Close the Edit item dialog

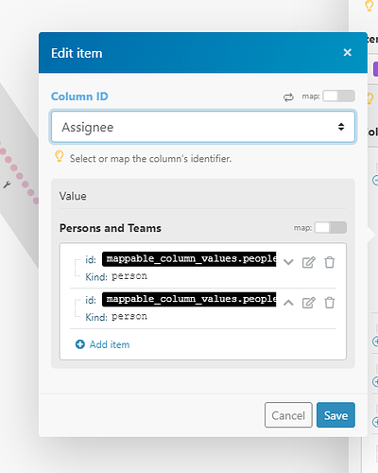pyautogui.click(x=347, y=52)
